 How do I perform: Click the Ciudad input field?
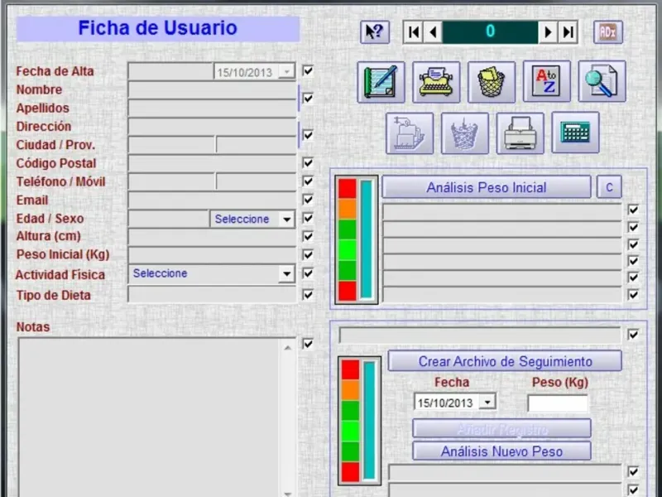coord(172,145)
